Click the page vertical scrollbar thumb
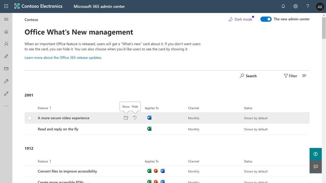The image size is (326, 183). coord(324,28)
